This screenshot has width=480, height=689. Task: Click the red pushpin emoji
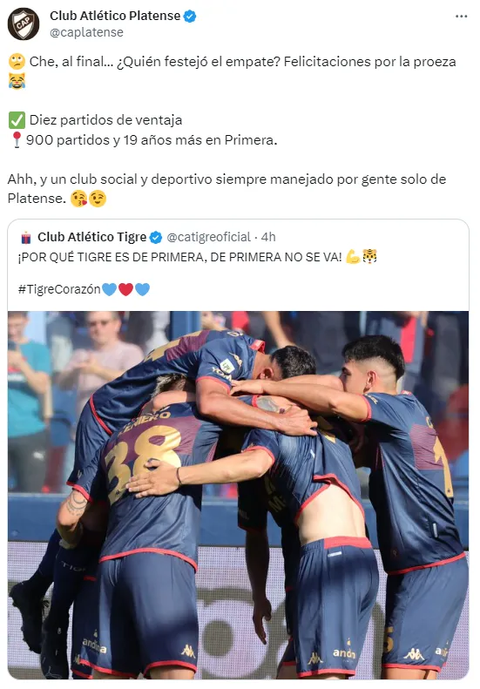point(17,139)
